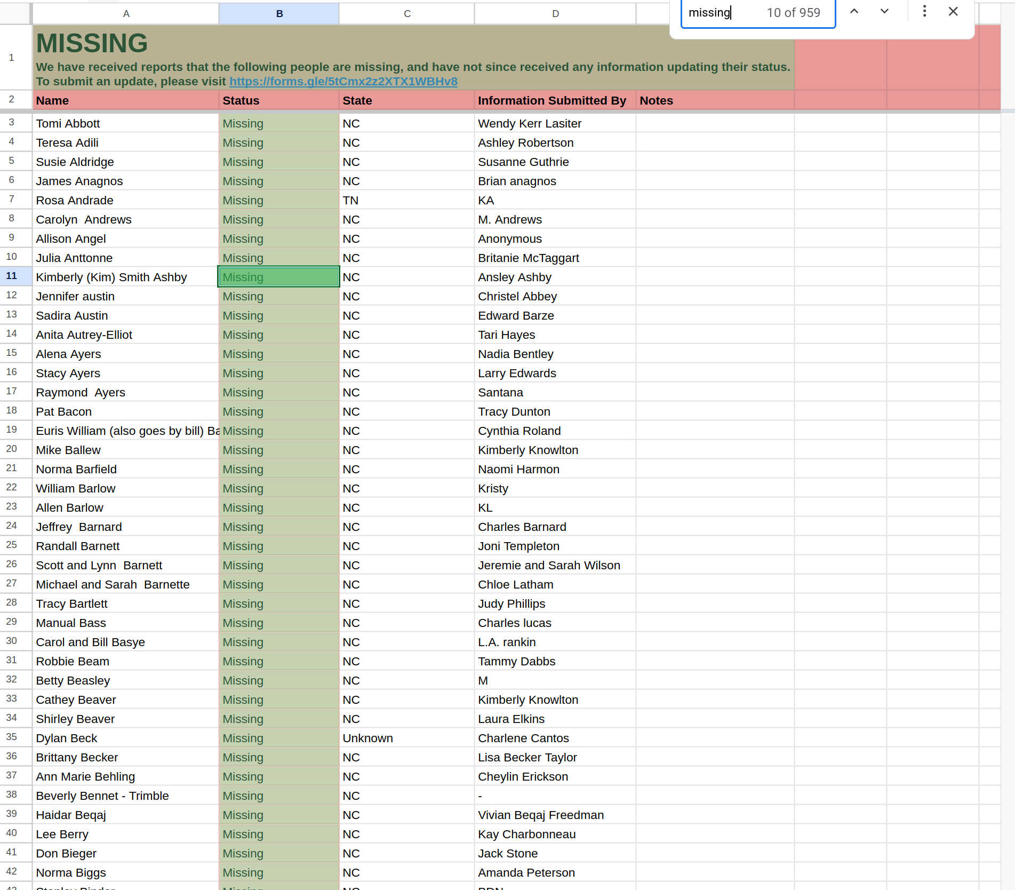Select the 'Rosa Andrade' cell
Screen dimensions: 1015x890
(x=126, y=200)
